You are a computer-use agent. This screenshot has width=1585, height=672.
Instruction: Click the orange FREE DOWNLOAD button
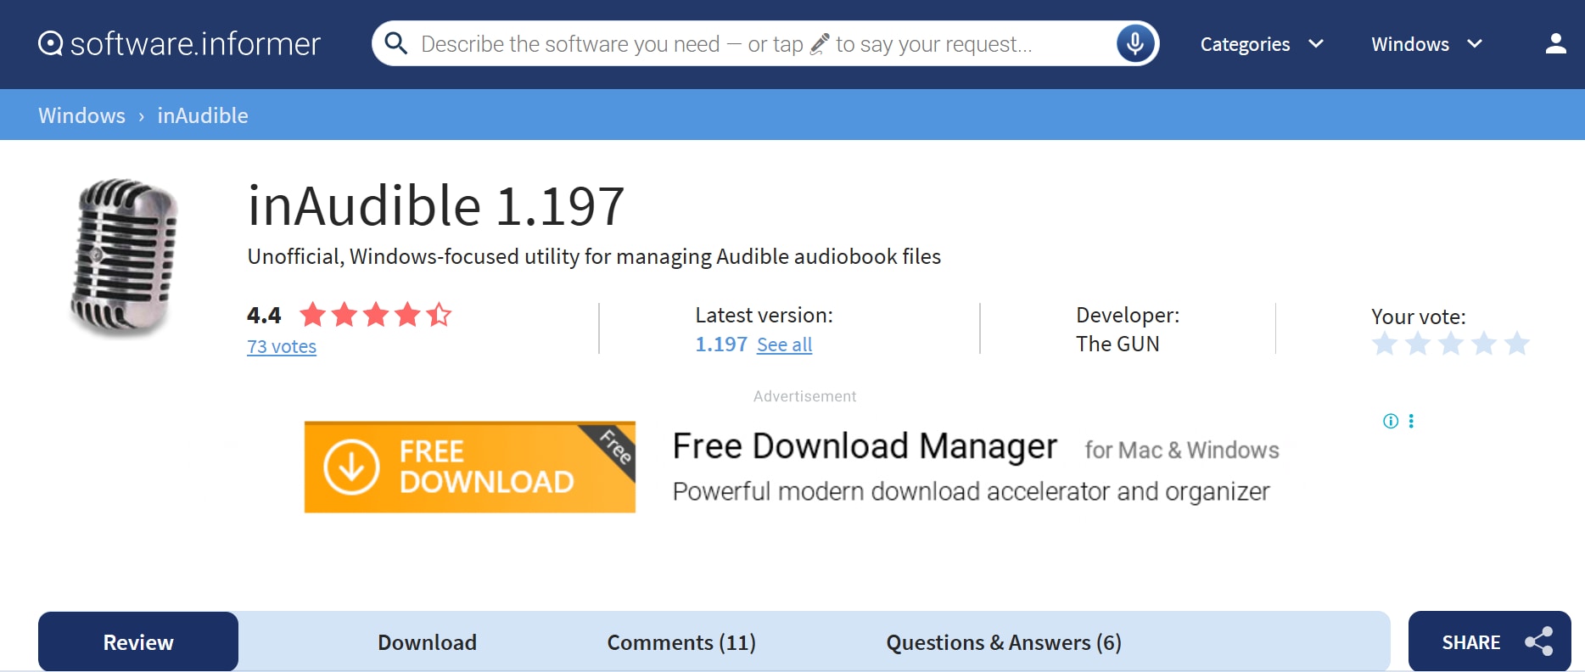click(470, 467)
